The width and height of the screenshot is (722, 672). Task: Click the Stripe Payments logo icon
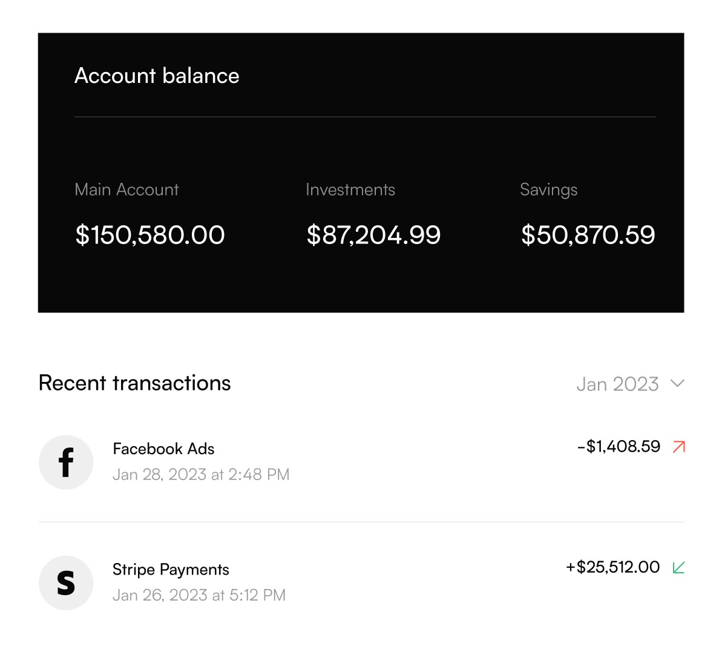point(66,582)
